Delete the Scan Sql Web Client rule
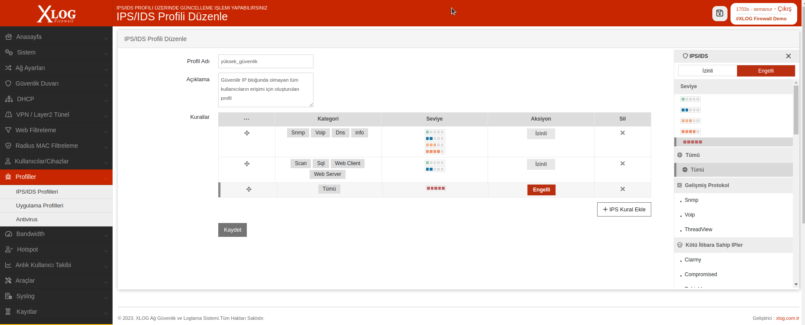Image resolution: width=805 pixels, height=325 pixels. pos(622,164)
